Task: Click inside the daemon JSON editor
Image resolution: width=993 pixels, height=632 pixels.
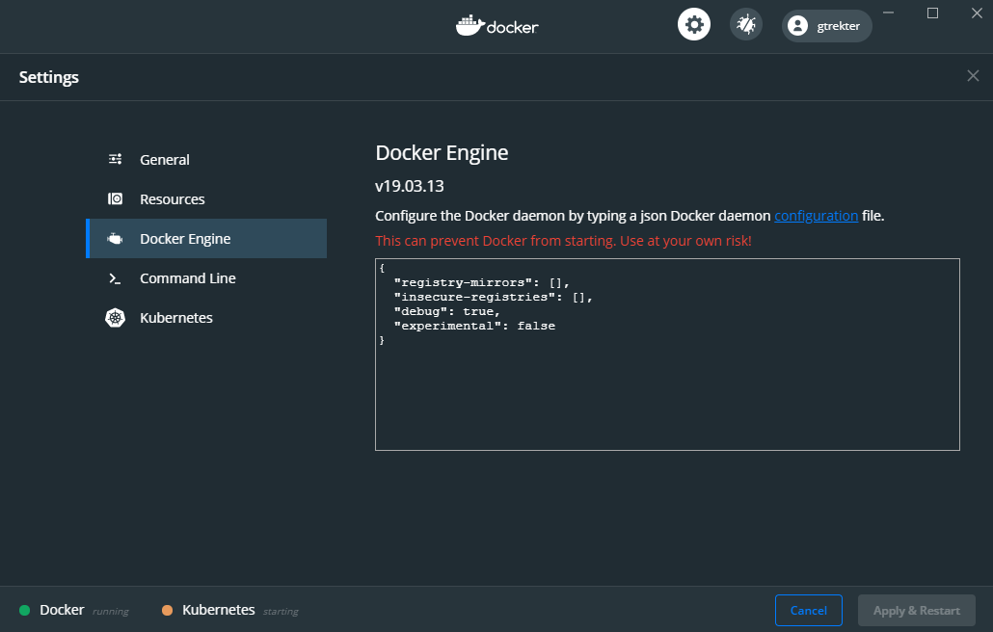Action: 667,395
